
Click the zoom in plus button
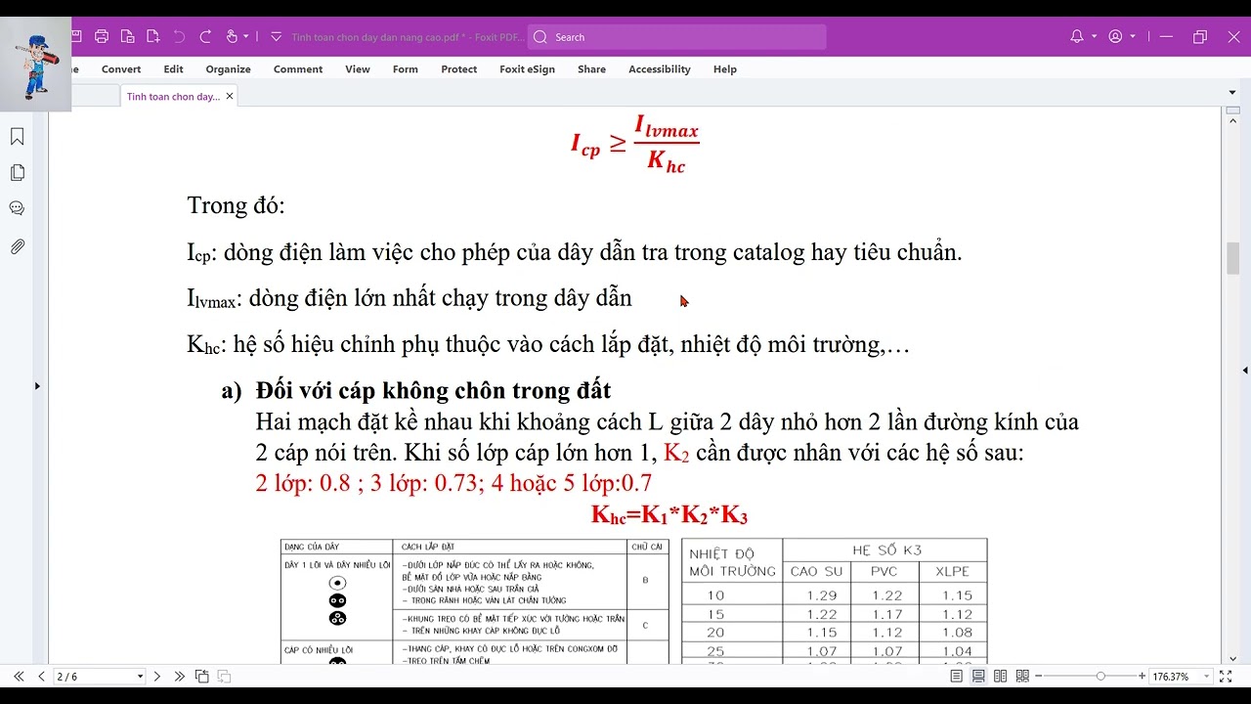click(1142, 677)
